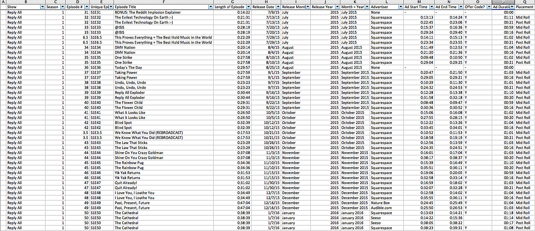Open the Unique Epi filter dropdown arrow
535x231 pixels.
[111, 7]
